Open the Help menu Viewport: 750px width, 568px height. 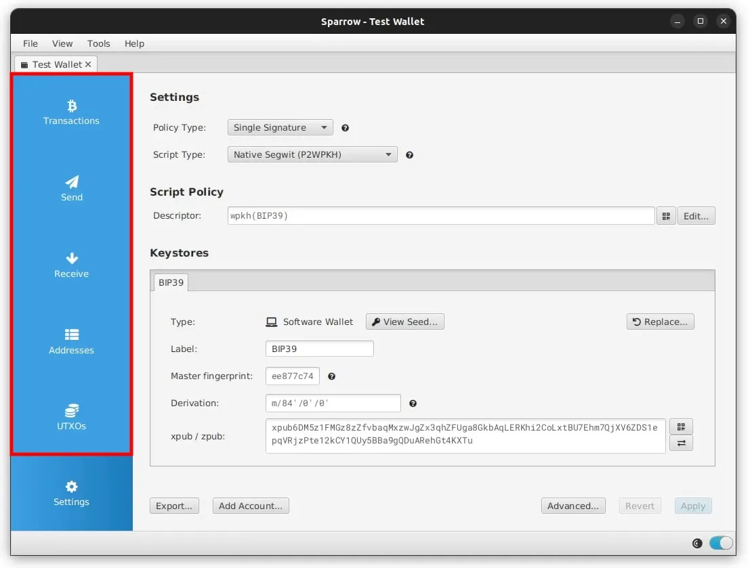(x=134, y=43)
